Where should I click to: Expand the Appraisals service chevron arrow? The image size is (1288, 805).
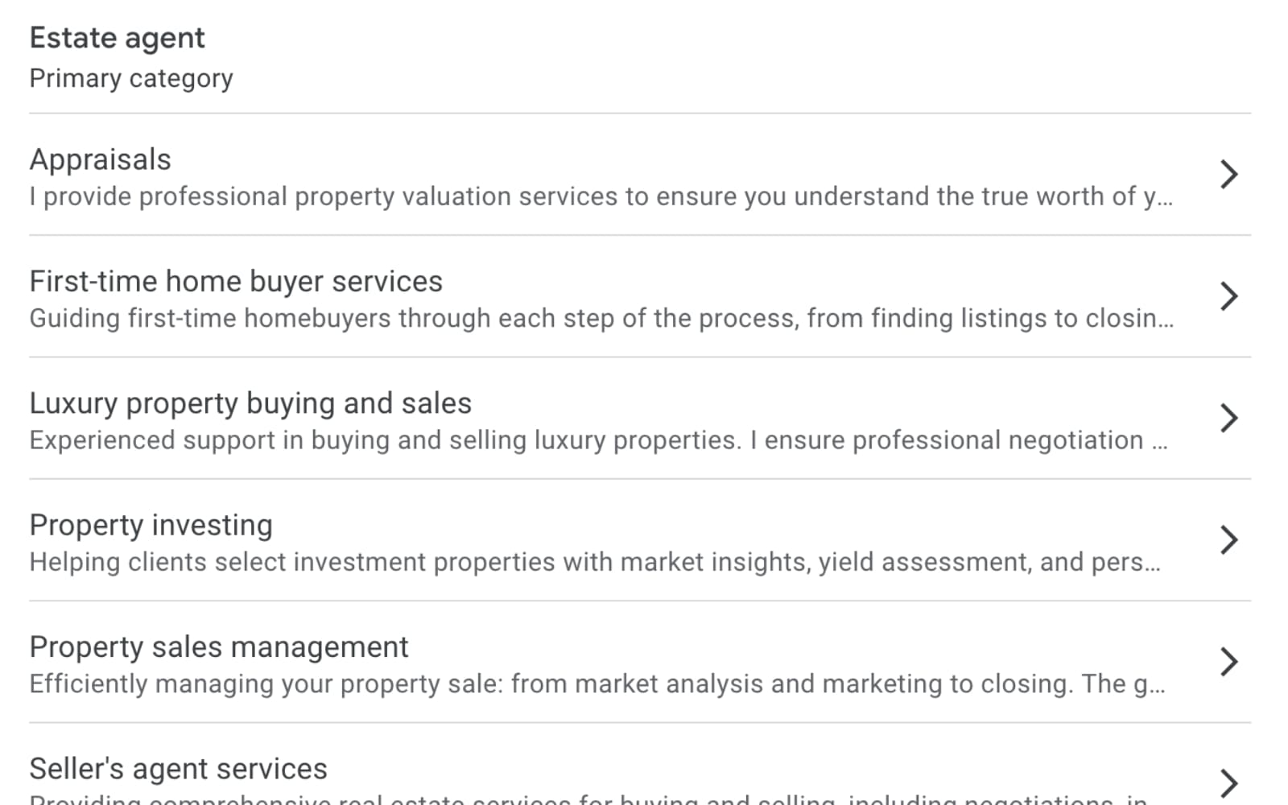(x=1228, y=174)
